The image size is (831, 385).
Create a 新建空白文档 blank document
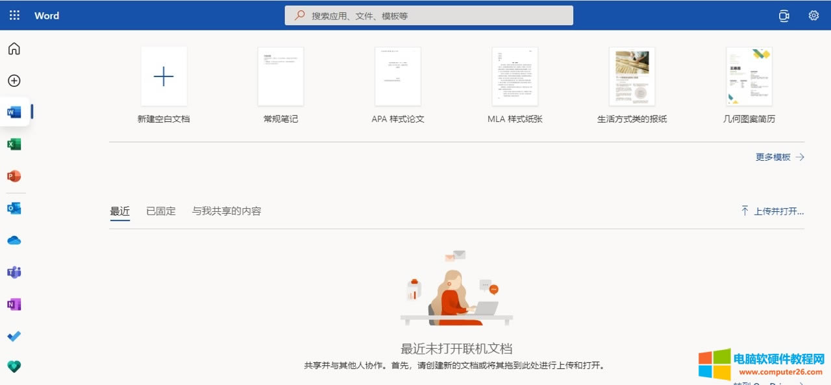164,77
